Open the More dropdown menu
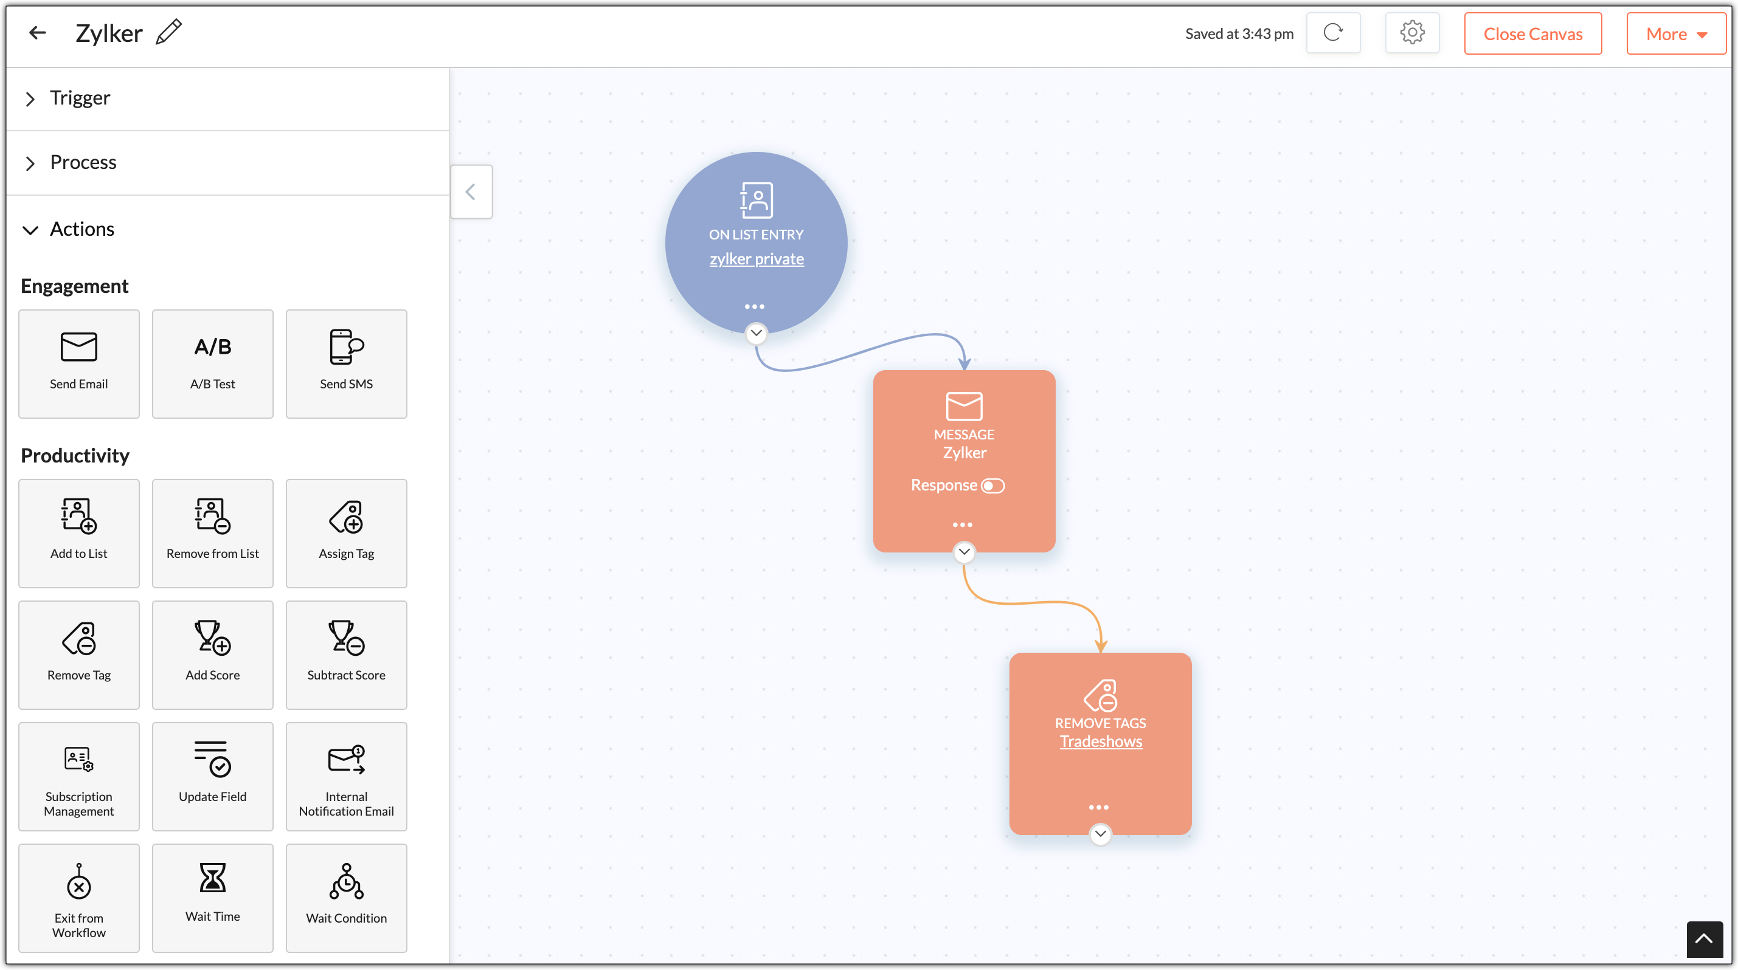This screenshot has height=970, width=1738. [x=1676, y=33]
